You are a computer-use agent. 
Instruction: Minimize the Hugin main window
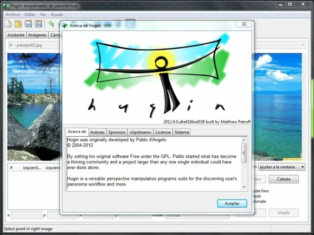[280, 4]
